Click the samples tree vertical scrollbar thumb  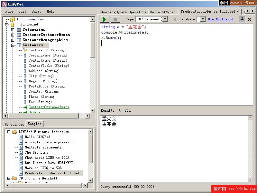pos(90,149)
